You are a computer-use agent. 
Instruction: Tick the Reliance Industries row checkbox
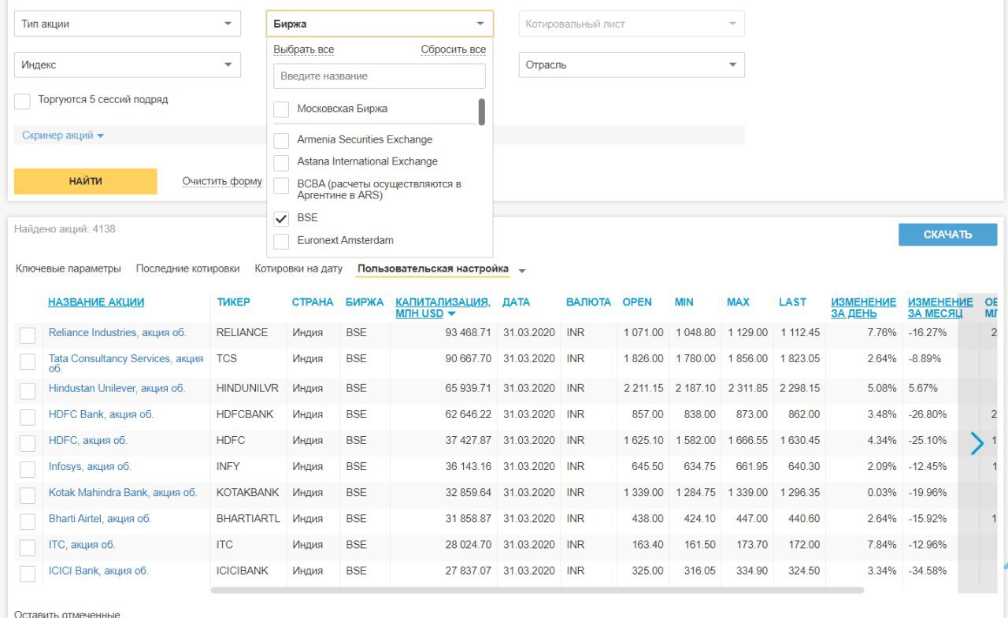(28, 335)
